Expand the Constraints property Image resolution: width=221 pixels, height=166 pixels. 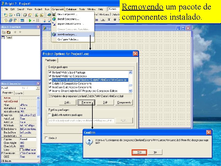(x=2, y=153)
